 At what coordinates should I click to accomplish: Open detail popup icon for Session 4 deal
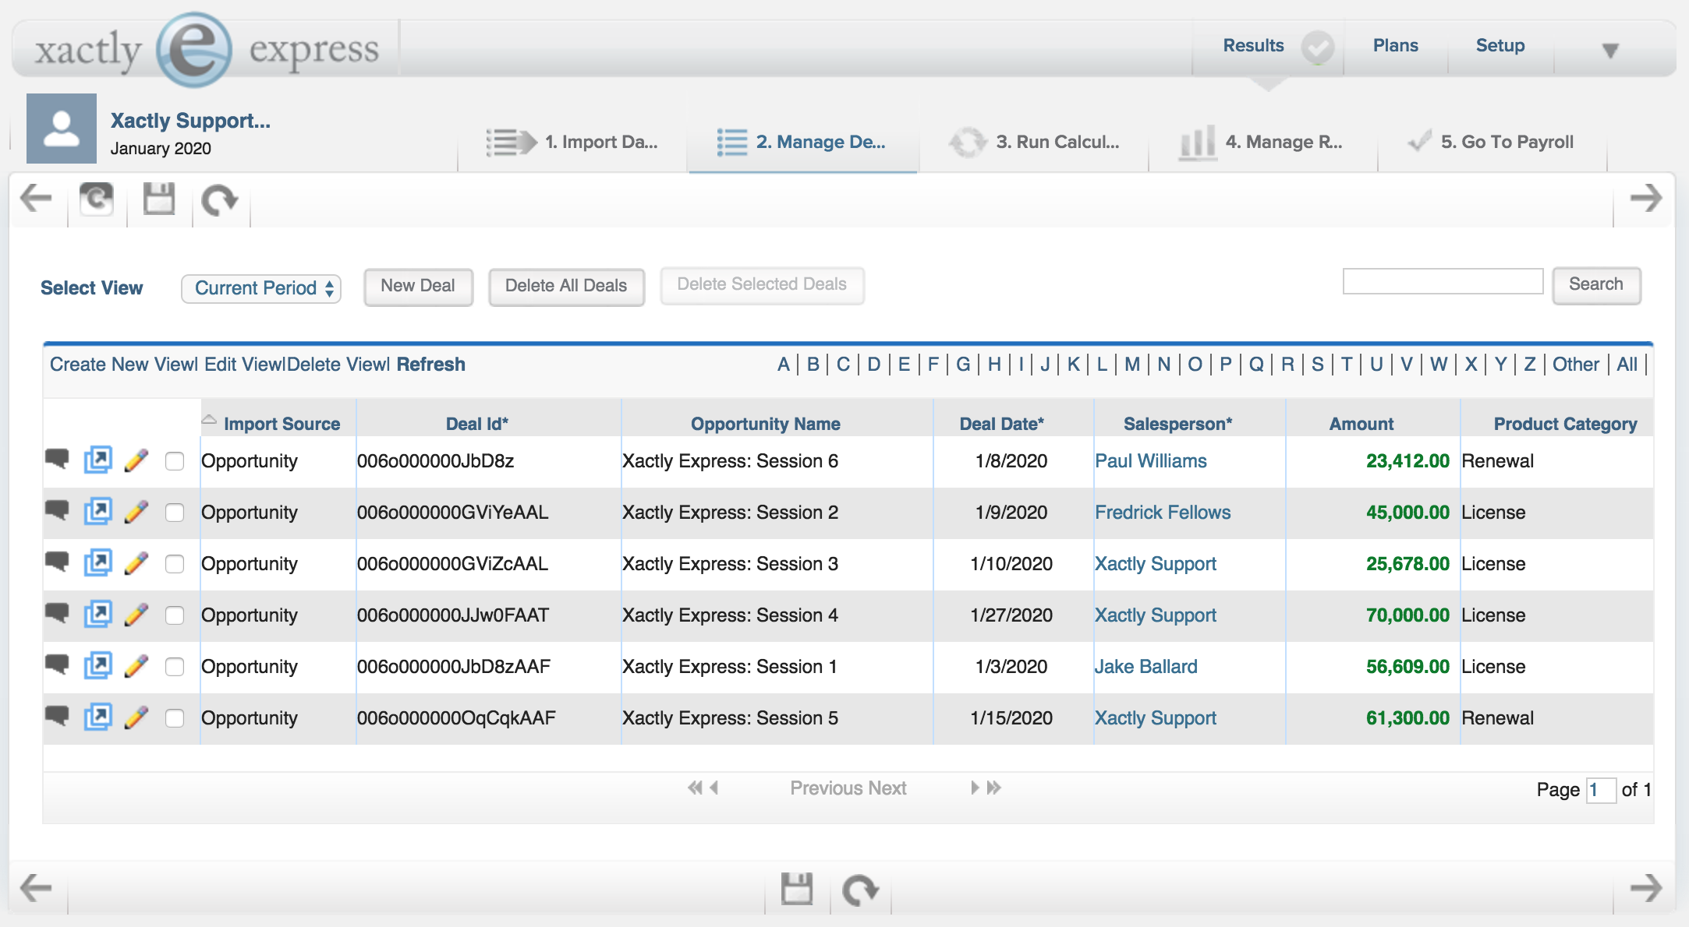97,614
